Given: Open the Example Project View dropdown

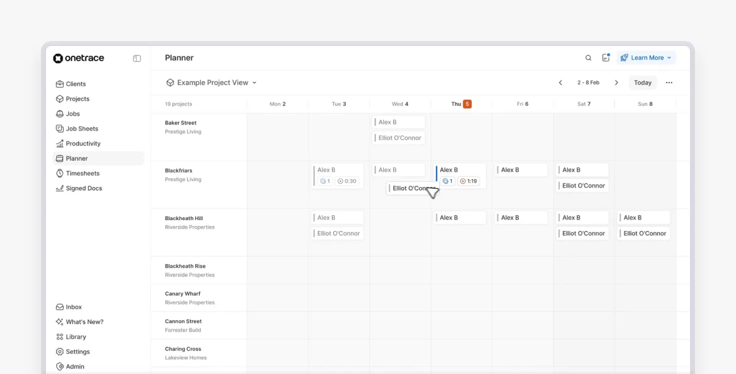Looking at the screenshot, I should [211, 82].
